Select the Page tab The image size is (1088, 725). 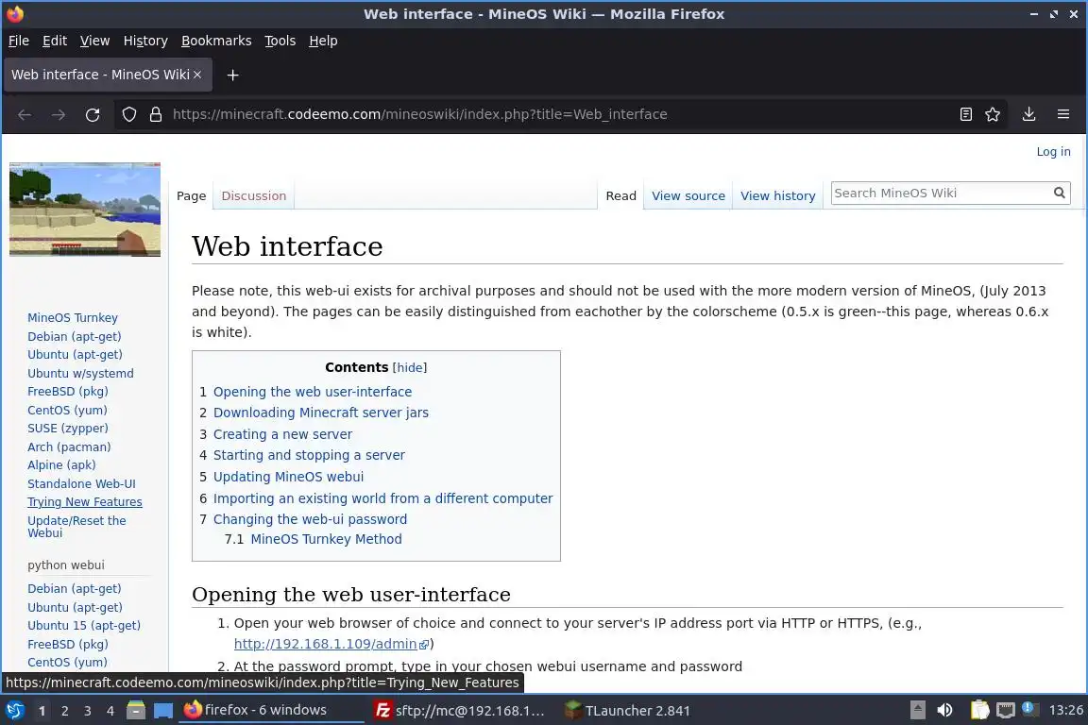(x=192, y=195)
